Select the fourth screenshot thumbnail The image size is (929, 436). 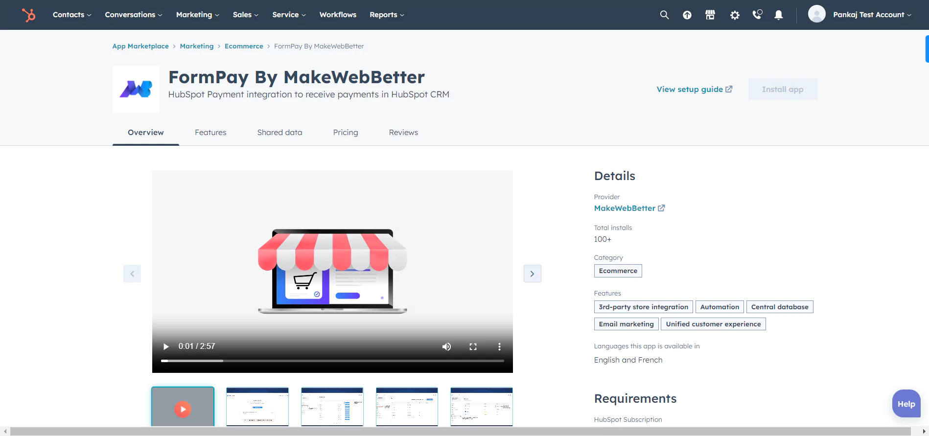pyautogui.click(x=407, y=407)
